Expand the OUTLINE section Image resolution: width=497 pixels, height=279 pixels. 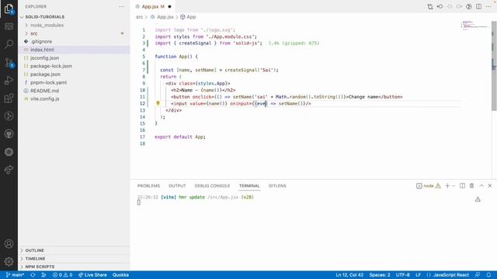[x=34, y=250]
